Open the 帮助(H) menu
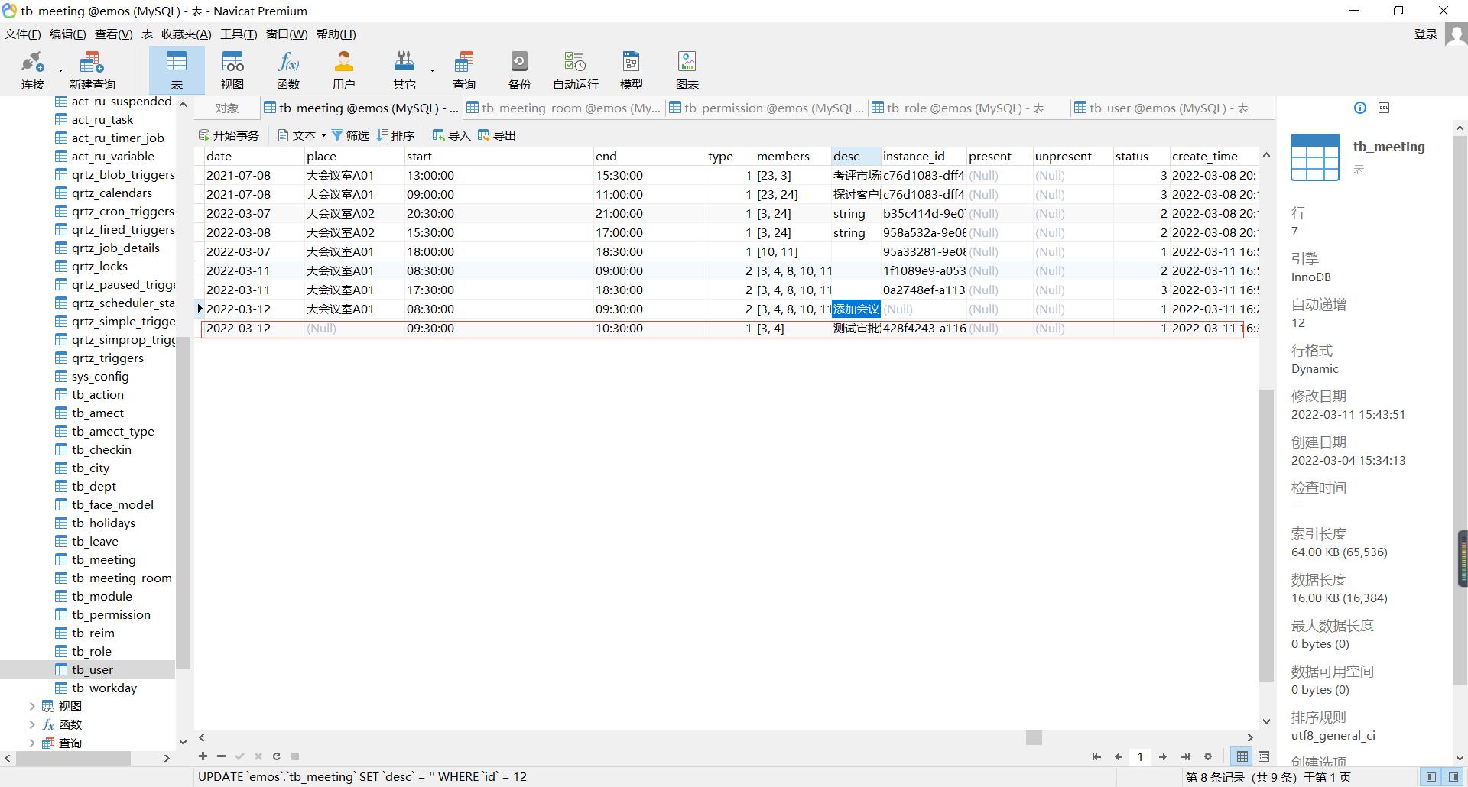This screenshot has height=787, width=1468. 336,34
